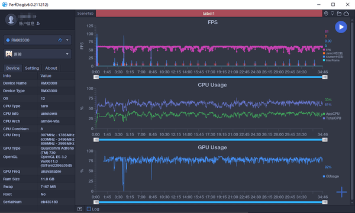This screenshot has height=213, width=355.
Task: Toggle the AppCPU legend series
Action: pyautogui.click(x=331, y=114)
